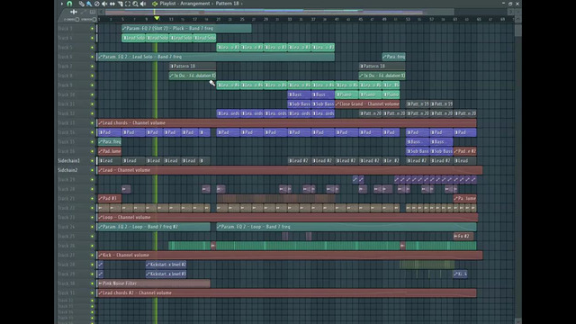Select first Lead Solo clip on Track 4
Viewport: 576px width, 324px height.
click(133, 38)
